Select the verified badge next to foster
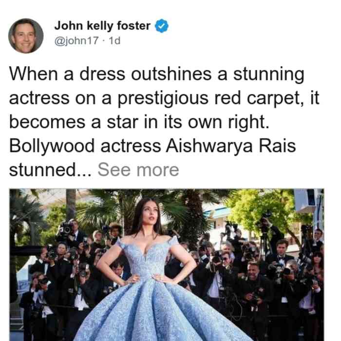341x341 pixels. click(x=161, y=26)
